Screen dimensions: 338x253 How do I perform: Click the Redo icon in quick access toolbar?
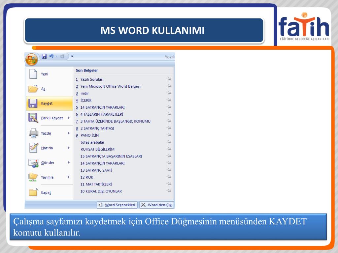pyautogui.click(x=62, y=56)
